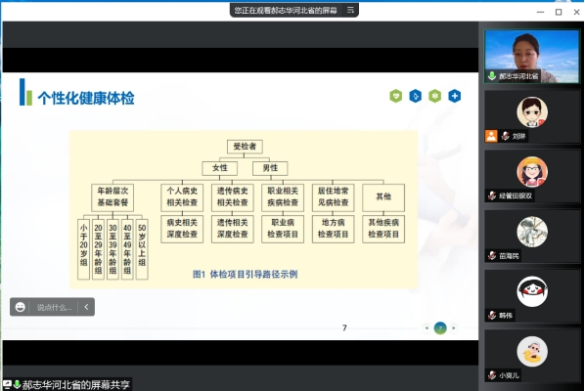Click the green snowflake hexagon icon on slide
Viewport: 585px width, 391px height.
point(434,96)
